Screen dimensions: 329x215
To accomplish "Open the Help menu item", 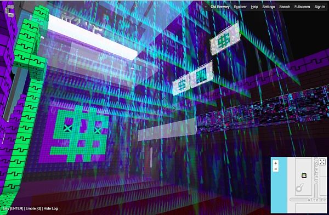I will (254, 7).
